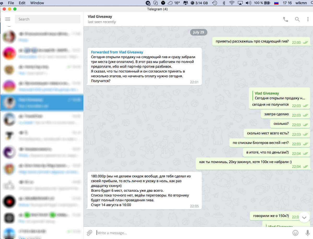Switch input source via Russian flag icon
This screenshot has height=239, width=313.
276,3
